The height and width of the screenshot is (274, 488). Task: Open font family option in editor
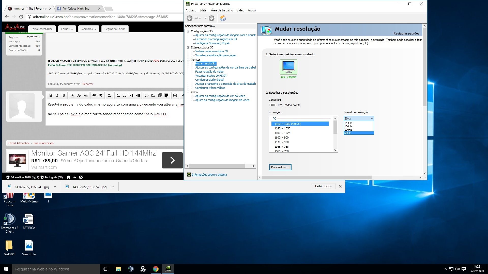(x=86, y=95)
